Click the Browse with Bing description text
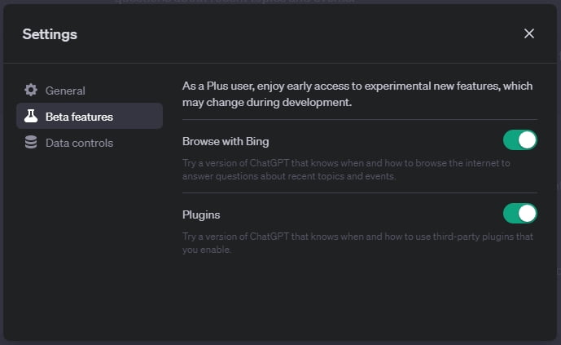The height and width of the screenshot is (345, 561). click(346, 170)
